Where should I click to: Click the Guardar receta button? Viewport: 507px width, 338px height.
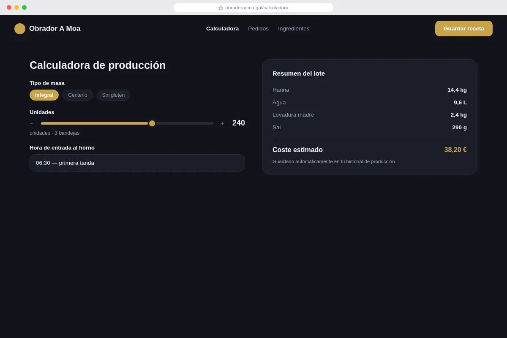(464, 29)
